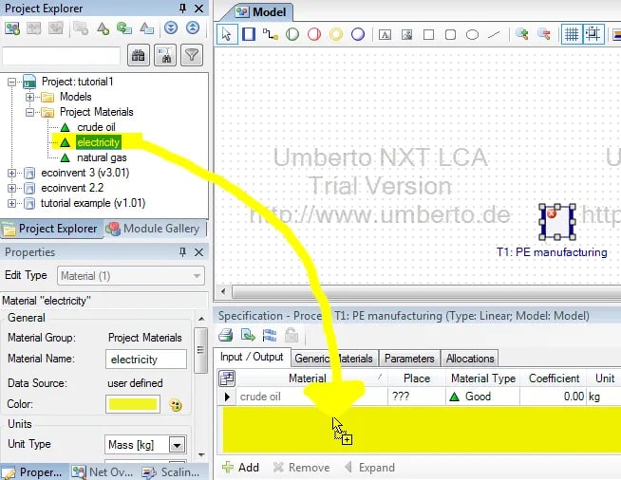Click the color palette picker icon
This screenshot has height=480, width=621.
tap(176, 405)
